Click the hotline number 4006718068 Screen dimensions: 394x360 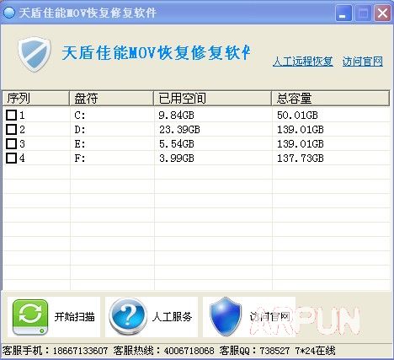click(189, 351)
